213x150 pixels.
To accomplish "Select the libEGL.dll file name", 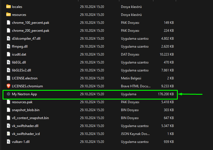I will (x=20, y=62).
